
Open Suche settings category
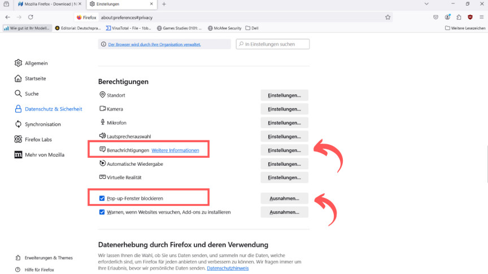click(x=27, y=94)
